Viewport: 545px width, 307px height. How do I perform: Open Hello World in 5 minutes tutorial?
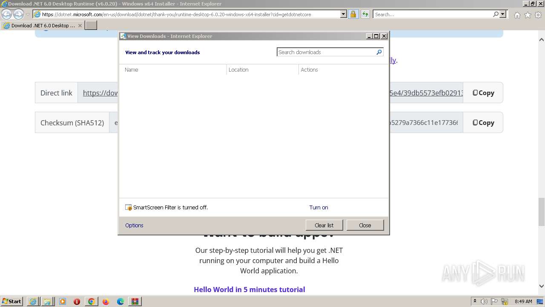(x=250, y=290)
